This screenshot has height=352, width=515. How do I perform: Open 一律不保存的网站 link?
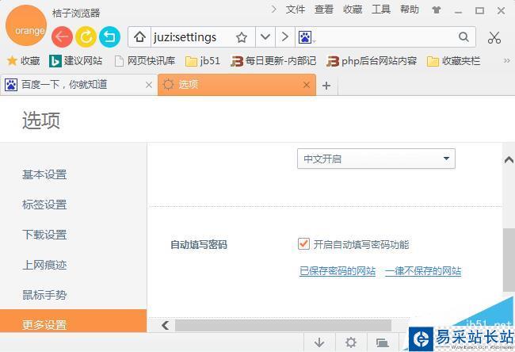pyautogui.click(x=423, y=271)
